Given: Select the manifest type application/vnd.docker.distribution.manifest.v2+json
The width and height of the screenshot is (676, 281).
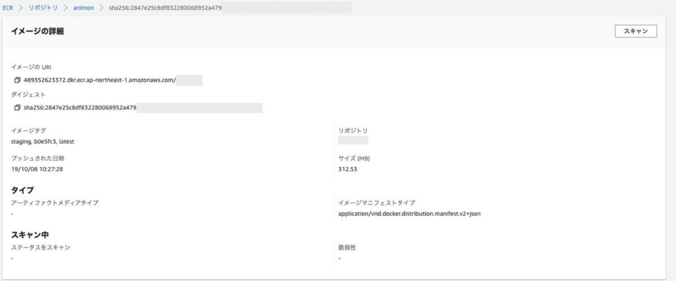Looking at the screenshot, I should point(409,214).
